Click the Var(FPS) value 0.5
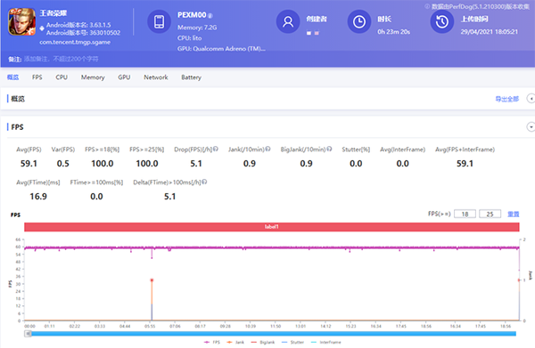Viewport: 535px width, 348px height. [x=62, y=164]
